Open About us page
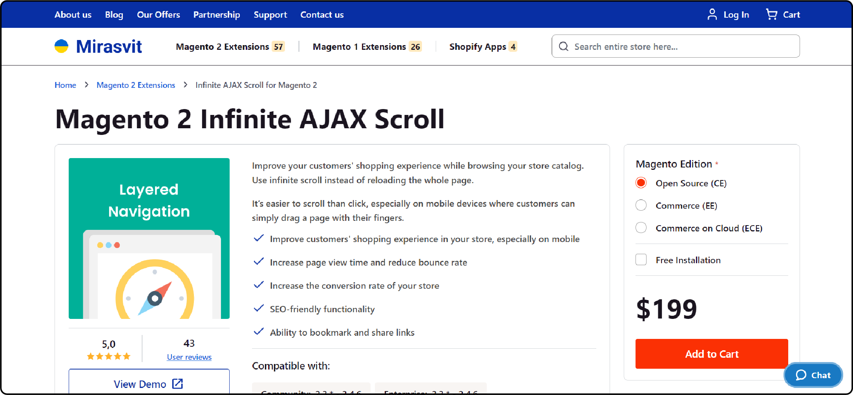This screenshot has width=853, height=395. pyautogui.click(x=73, y=15)
